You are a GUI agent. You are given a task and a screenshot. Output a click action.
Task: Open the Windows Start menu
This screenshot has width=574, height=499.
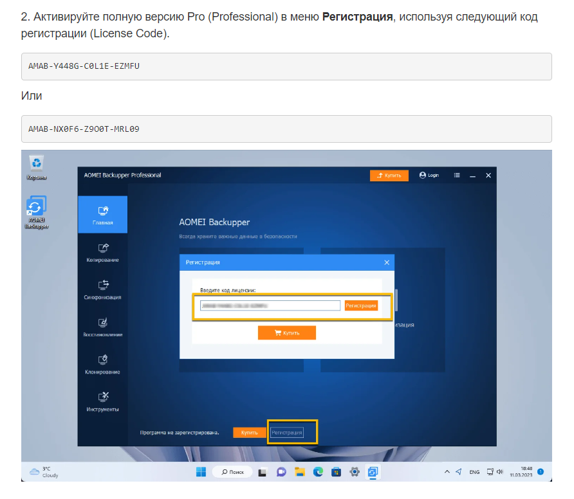[x=201, y=472]
